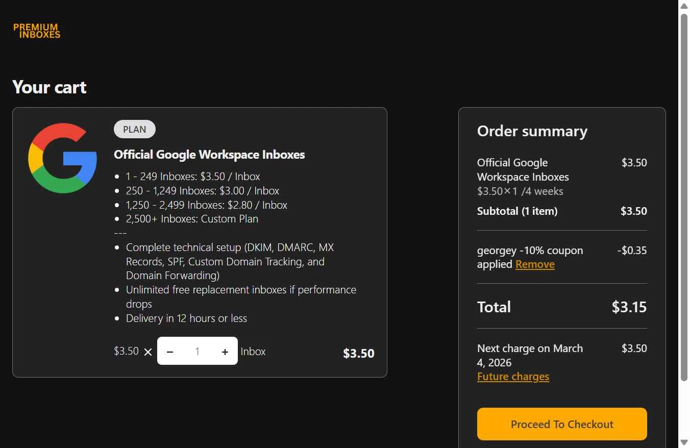
Task: Focus the inbox quantity field
Action: point(198,352)
